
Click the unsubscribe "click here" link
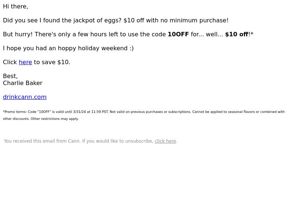(x=165, y=141)
